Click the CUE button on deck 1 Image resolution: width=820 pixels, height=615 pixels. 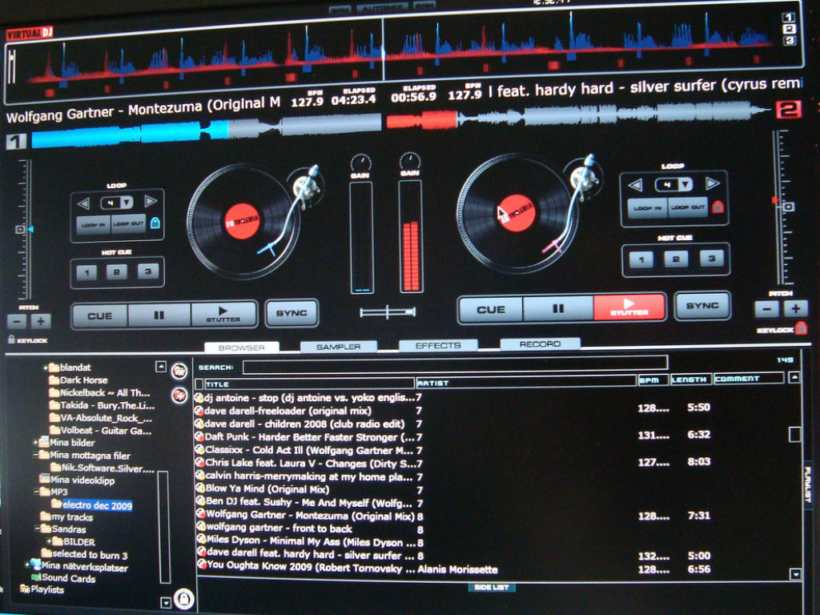100,316
